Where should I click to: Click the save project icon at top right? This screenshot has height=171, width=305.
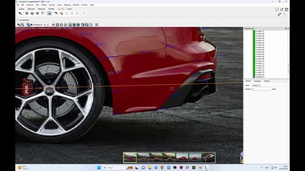pyautogui.click(x=286, y=9)
